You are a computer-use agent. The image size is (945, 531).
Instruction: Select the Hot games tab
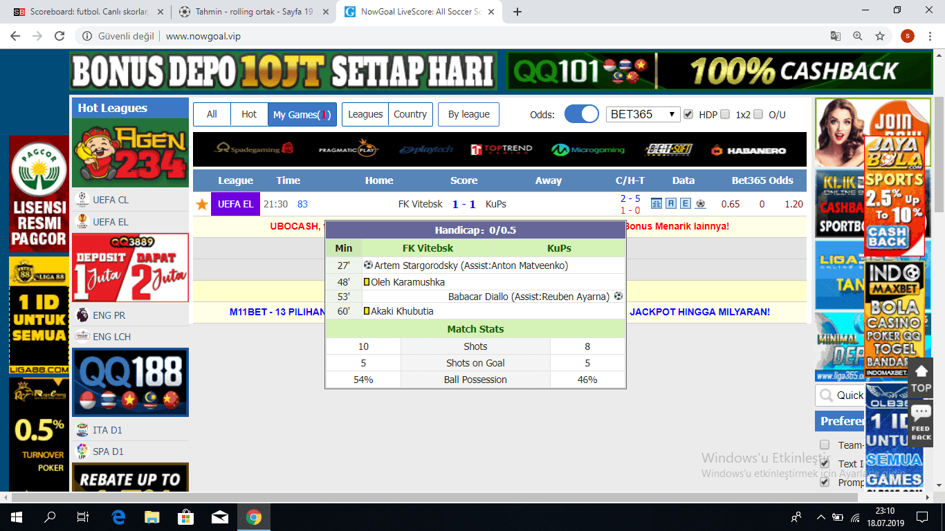tap(249, 114)
